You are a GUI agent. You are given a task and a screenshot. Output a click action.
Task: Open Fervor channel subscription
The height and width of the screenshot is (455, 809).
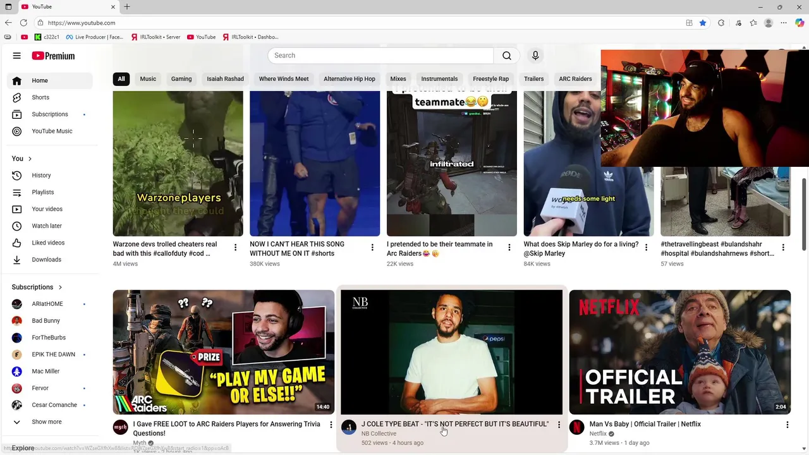(49, 388)
